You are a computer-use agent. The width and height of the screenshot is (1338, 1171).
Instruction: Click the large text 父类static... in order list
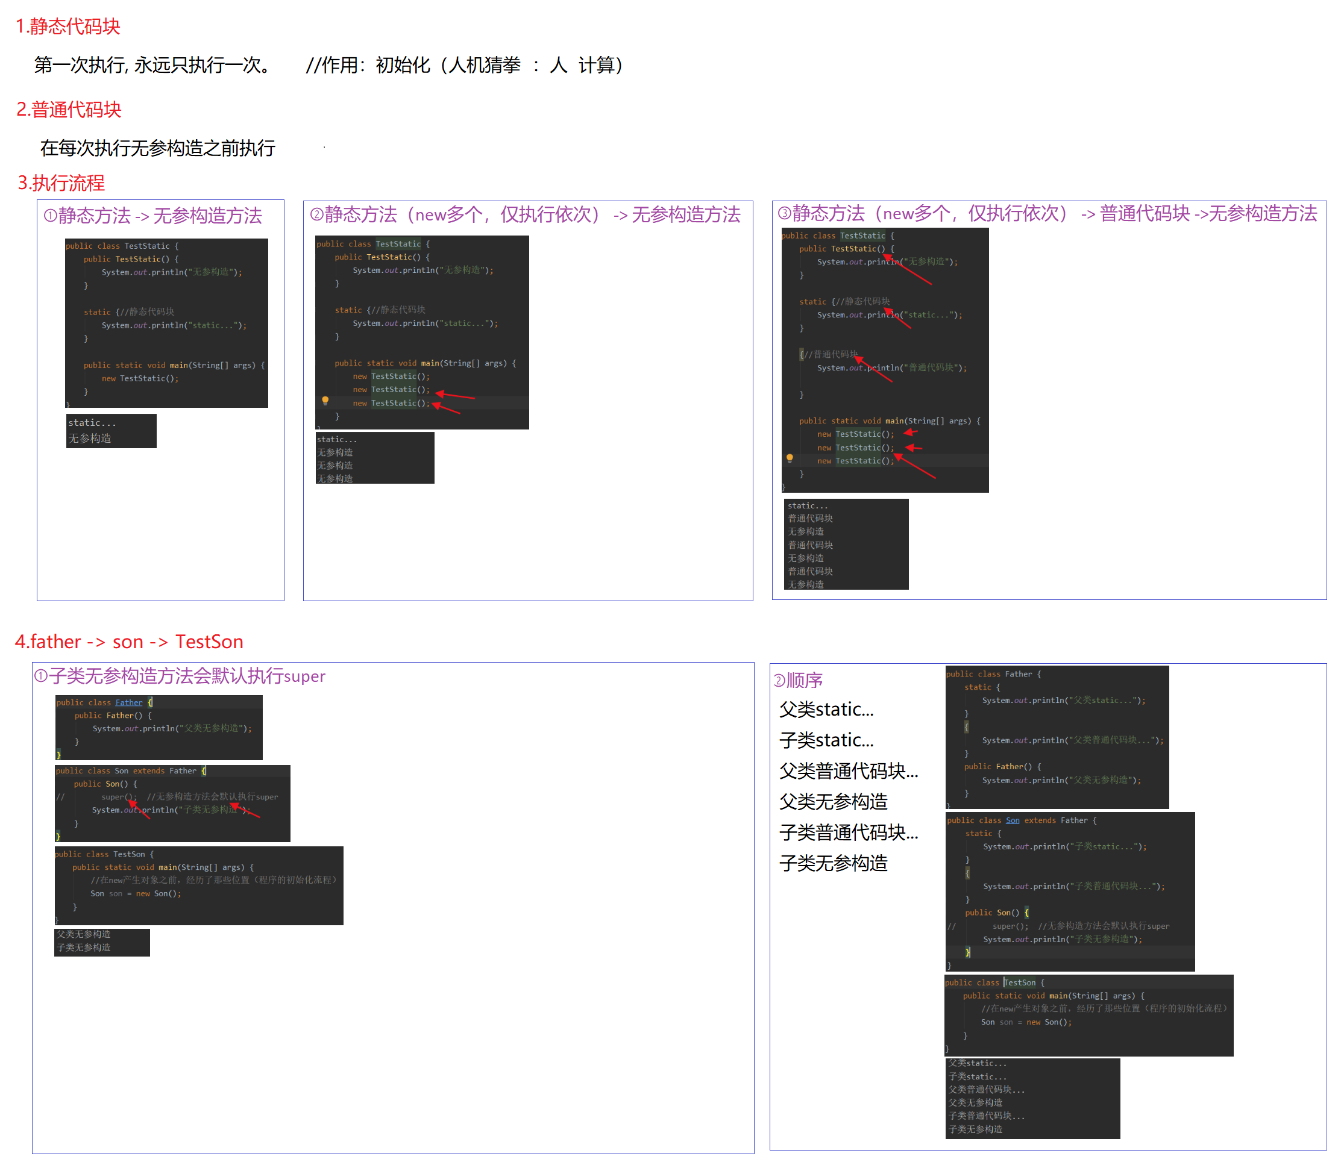coord(826,710)
